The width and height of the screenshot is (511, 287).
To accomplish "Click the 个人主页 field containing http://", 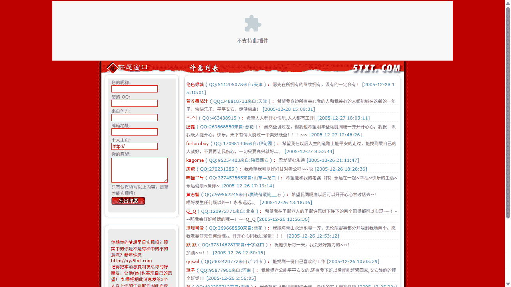I will click(134, 146).
